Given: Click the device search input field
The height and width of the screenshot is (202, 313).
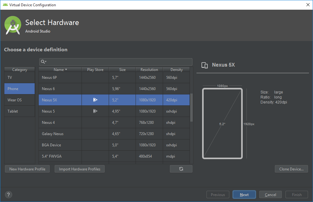Looking at the screenshot, I should pos(116,62).
